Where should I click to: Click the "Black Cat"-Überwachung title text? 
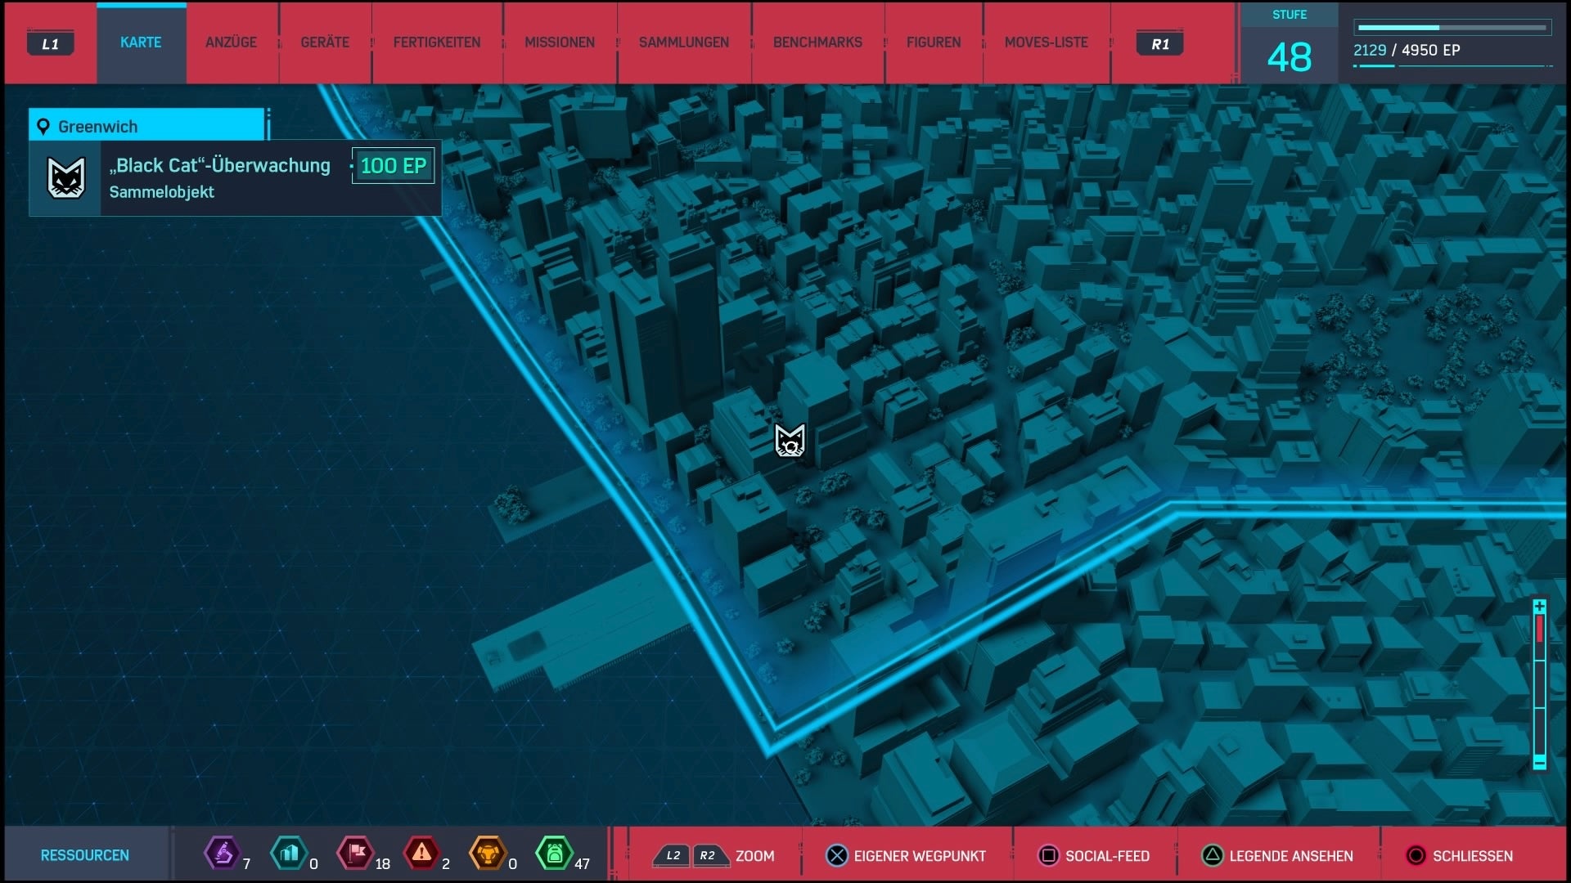pos(219,165)
